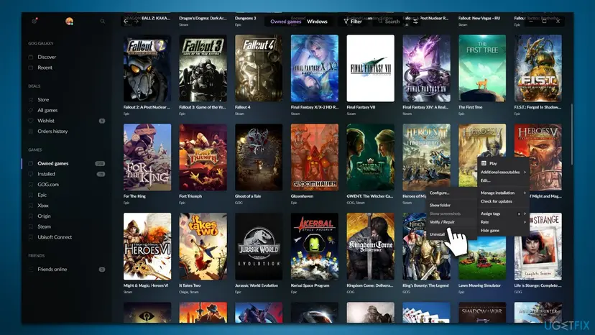
Task: Click the sidebar search magnifier icon
Action: 103,22
